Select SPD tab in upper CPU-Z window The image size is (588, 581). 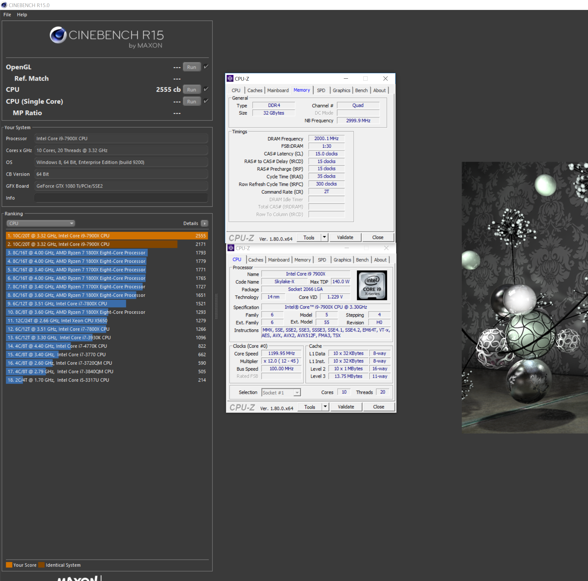[x=321, y=90]
